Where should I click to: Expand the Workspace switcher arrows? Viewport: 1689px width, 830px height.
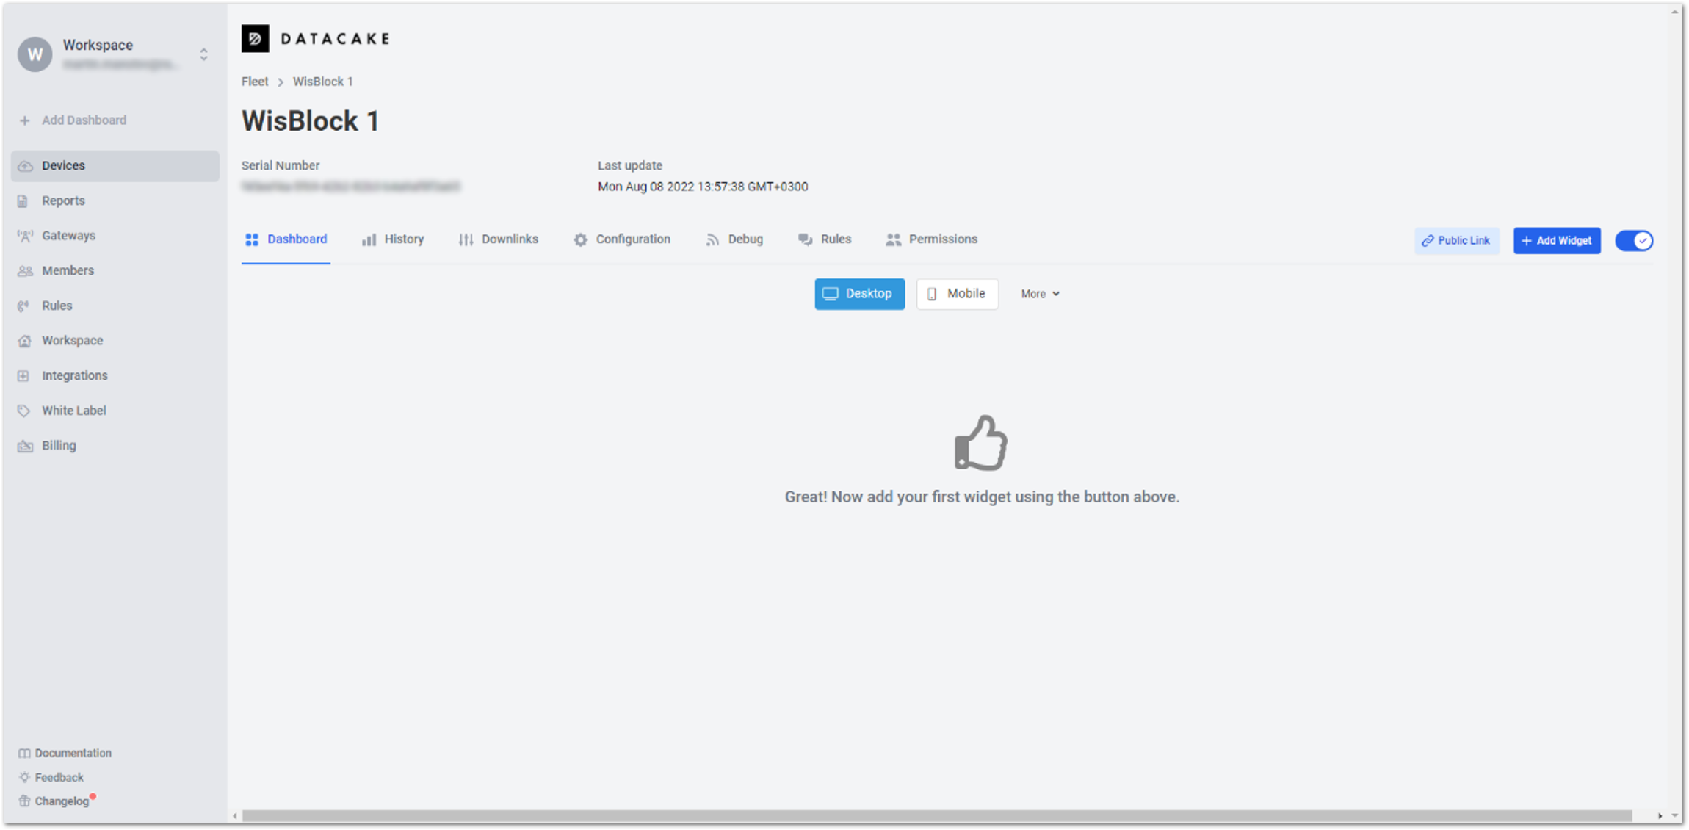pos(203,54)
